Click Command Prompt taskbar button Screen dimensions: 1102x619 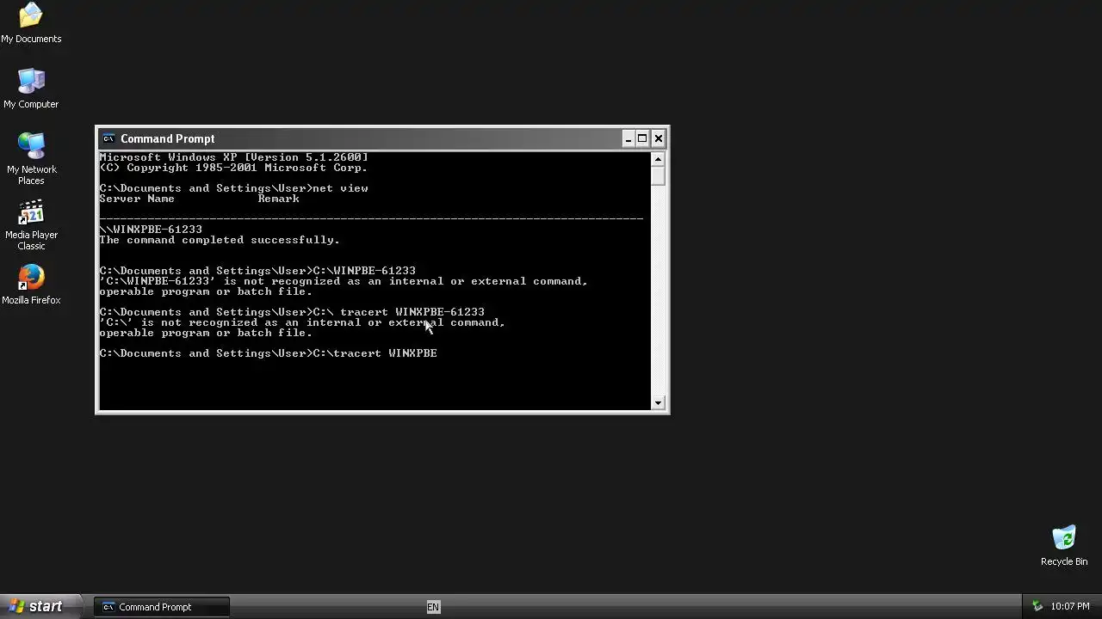(161, 607)
